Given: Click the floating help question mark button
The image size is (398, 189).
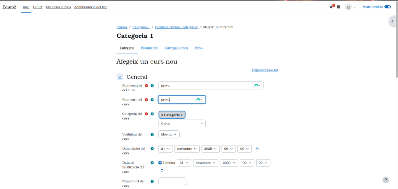Looking at the screenshot, I should pos(386,180).
